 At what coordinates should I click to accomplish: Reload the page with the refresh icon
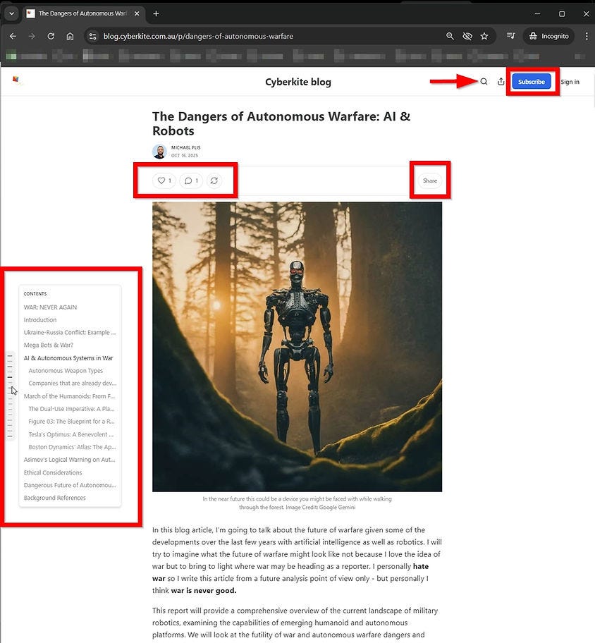(50, 36)
